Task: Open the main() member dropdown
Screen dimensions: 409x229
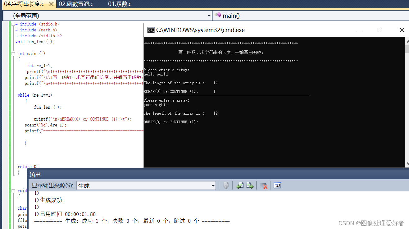Action: [311, 16]
